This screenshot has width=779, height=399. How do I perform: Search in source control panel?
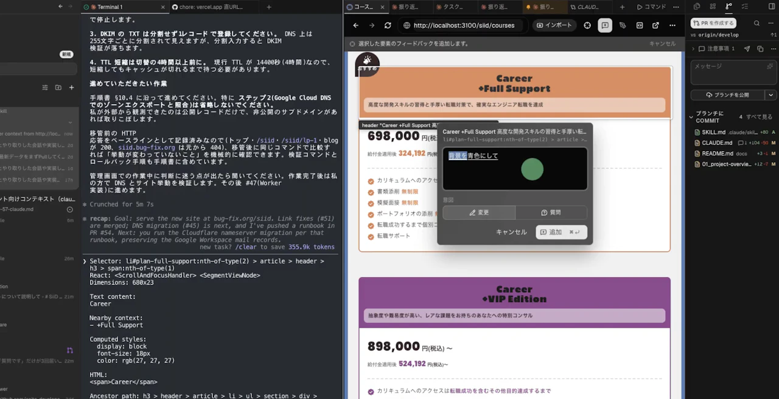(756, 23)
